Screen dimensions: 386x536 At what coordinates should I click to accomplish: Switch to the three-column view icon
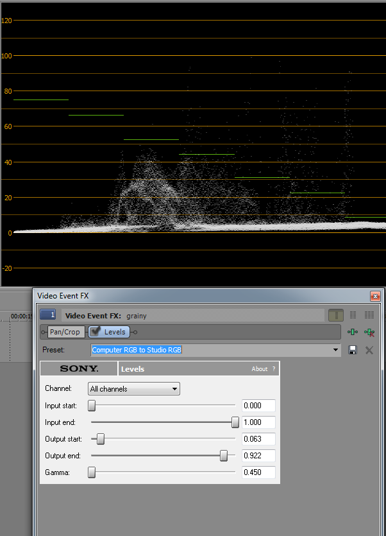[369, 315]
